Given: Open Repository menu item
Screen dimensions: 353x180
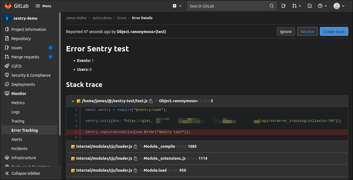Looking at the screenshot, I should click(x=29, y=38).
